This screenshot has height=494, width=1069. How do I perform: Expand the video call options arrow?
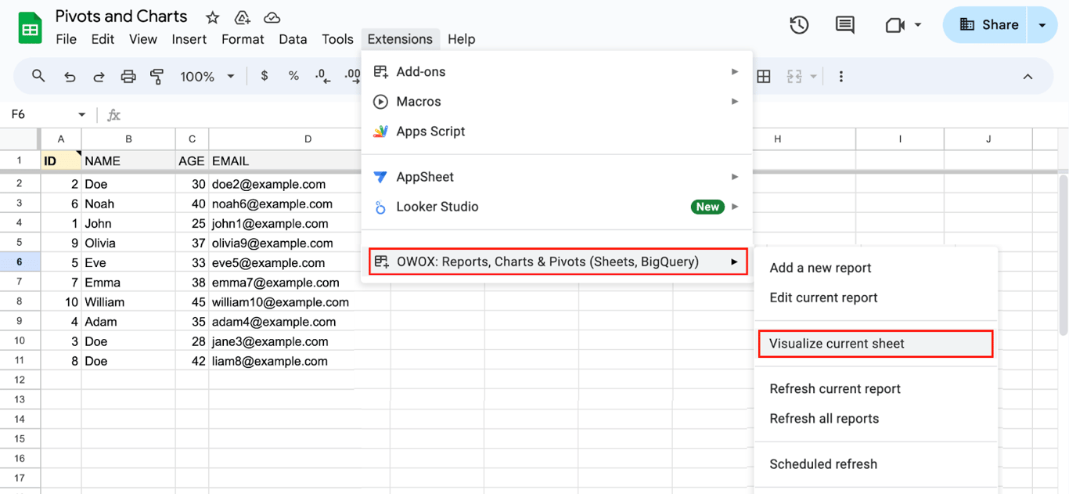pos(918,25)
